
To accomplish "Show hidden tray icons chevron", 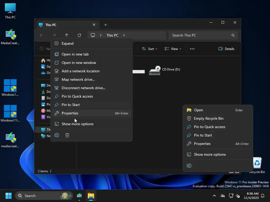I will pos(214,196).
